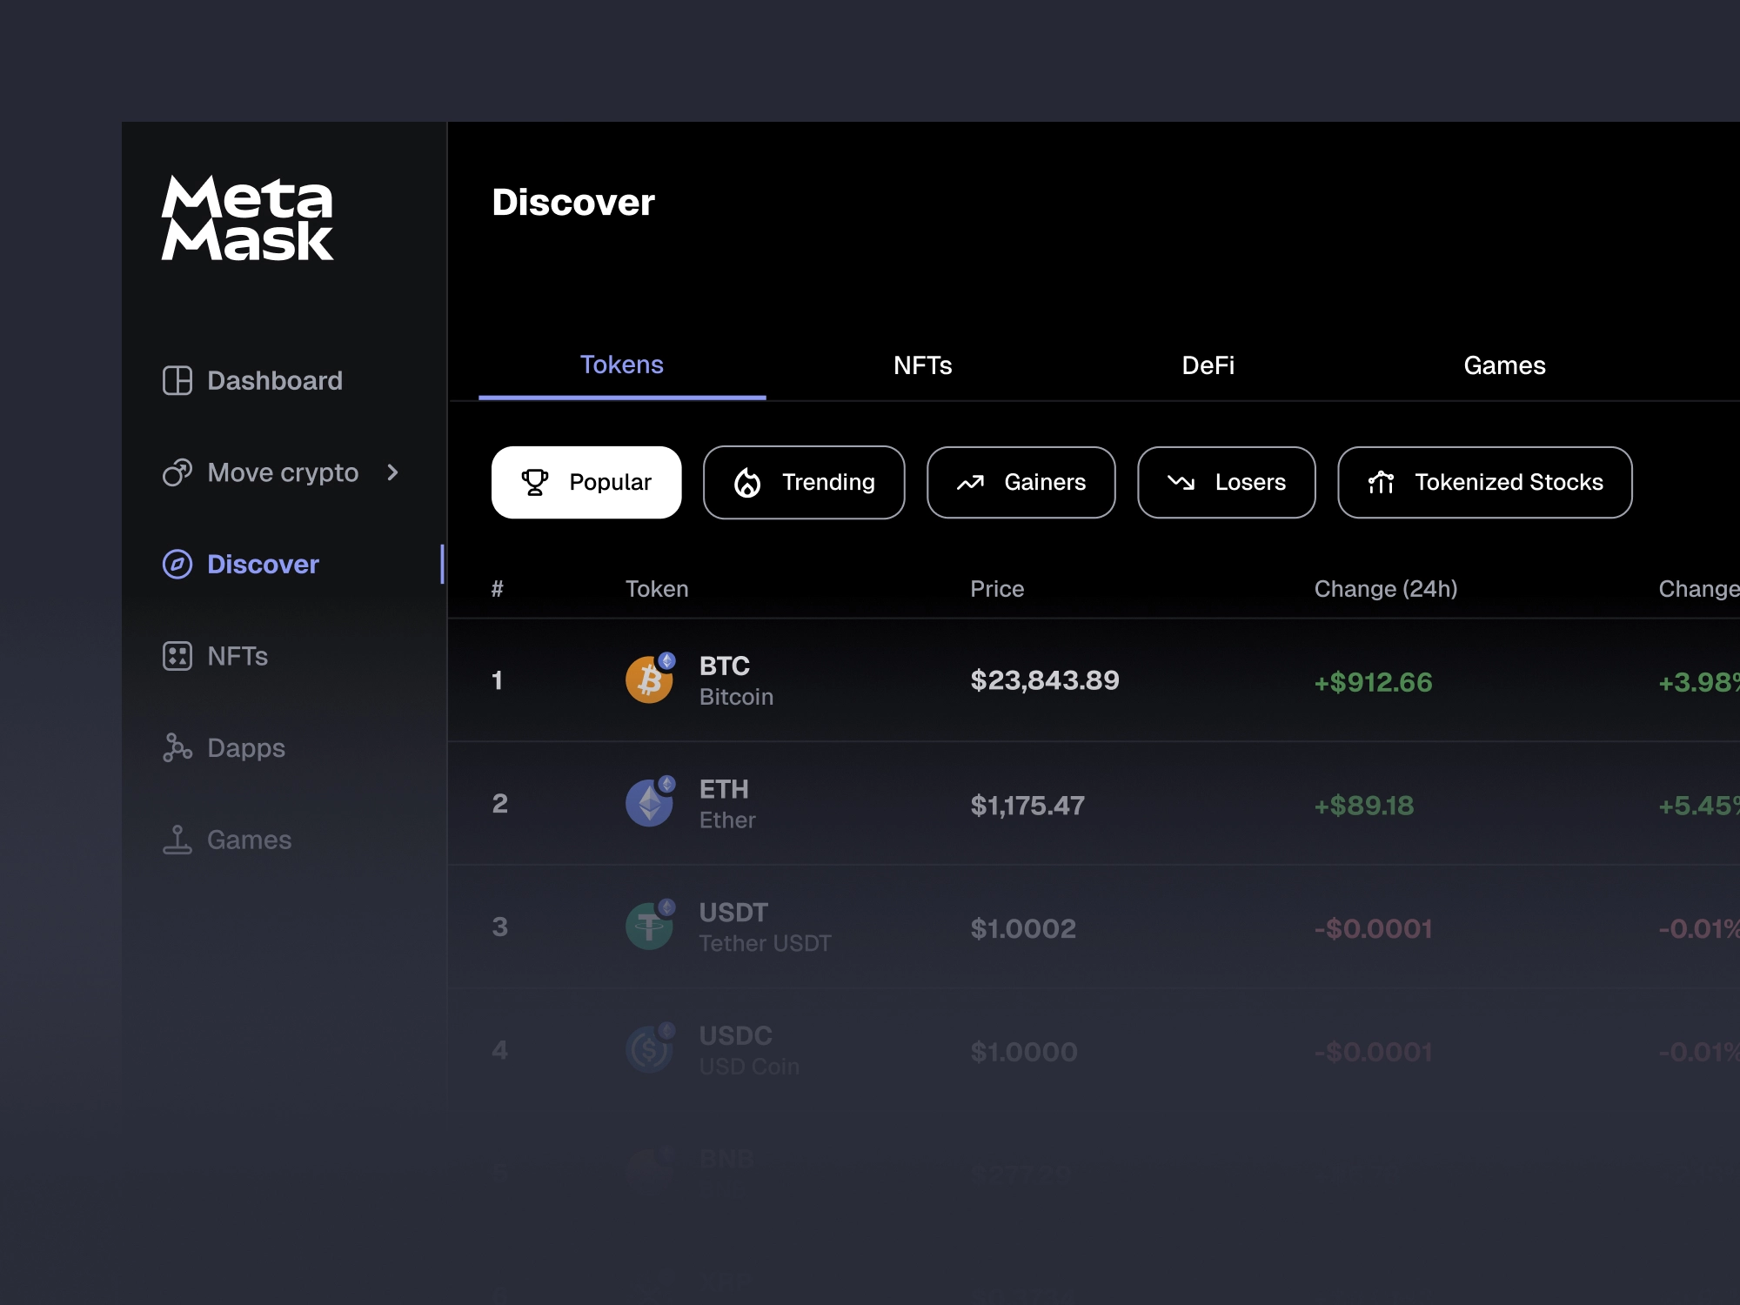1740x1305 pixels.
Task: Select the Trending filter
Action: 804,482
